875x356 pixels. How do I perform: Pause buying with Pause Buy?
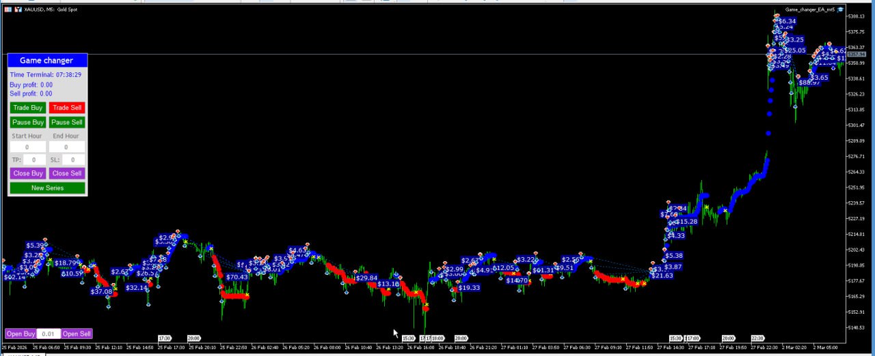28,123
